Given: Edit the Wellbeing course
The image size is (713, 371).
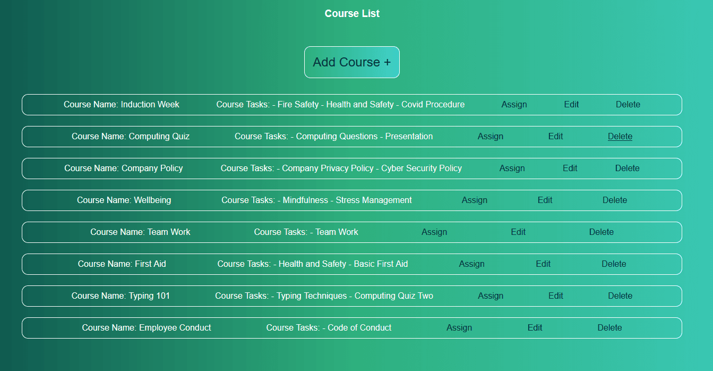Looking at the screenshot, I should [545, 200].
